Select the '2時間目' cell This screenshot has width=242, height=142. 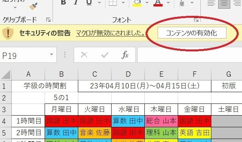[28, 133]
